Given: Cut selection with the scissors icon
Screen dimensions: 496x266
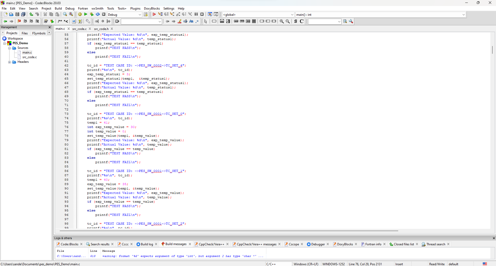Looking at the screenshot, I should point(45,15).
